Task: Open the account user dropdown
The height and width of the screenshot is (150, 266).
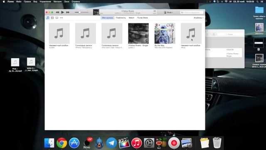Action: click(168, 12)
